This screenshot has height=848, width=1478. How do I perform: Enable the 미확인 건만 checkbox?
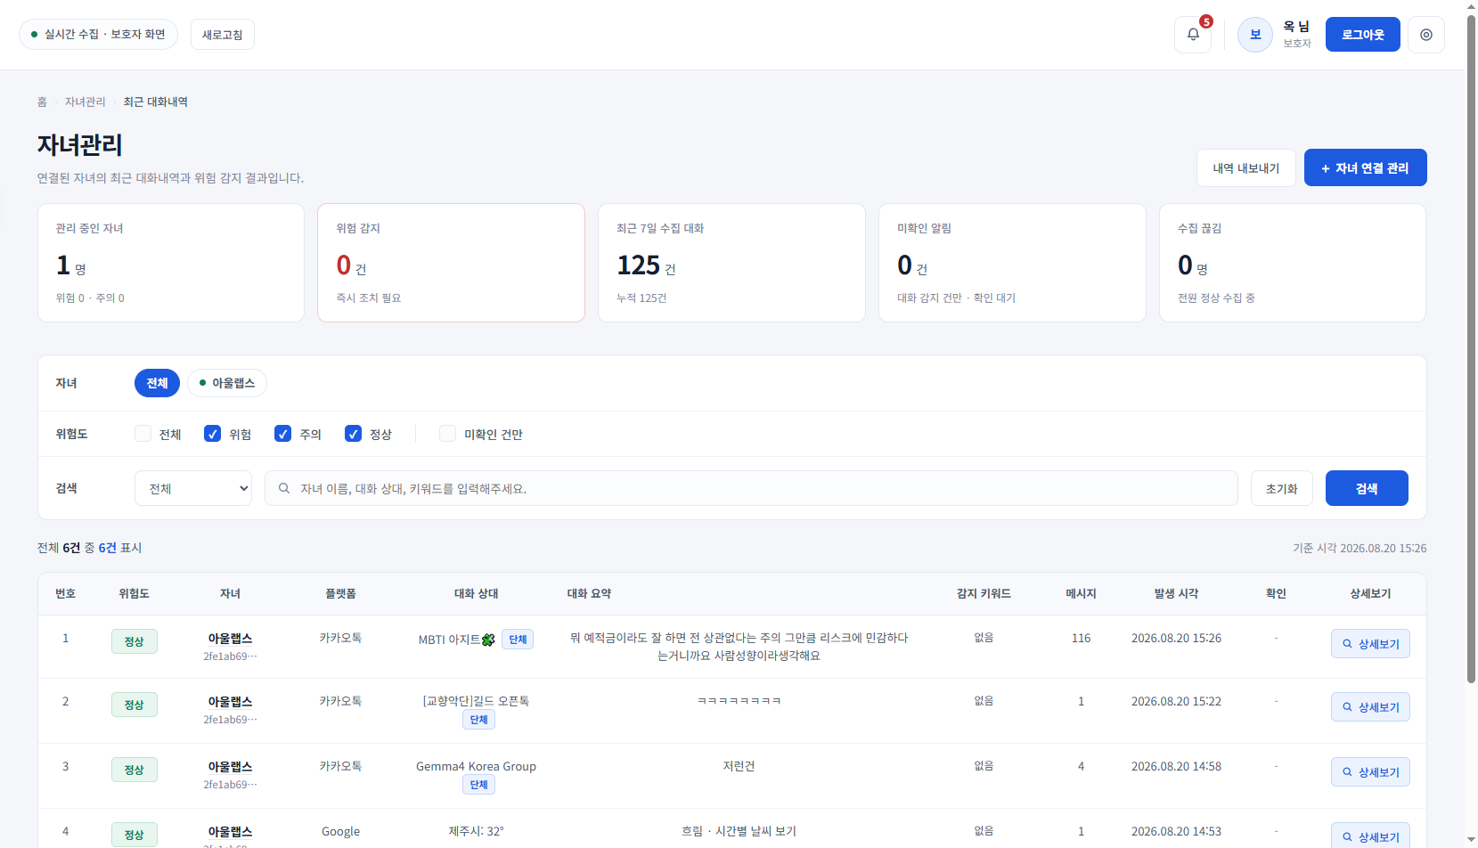click(447, 434)
